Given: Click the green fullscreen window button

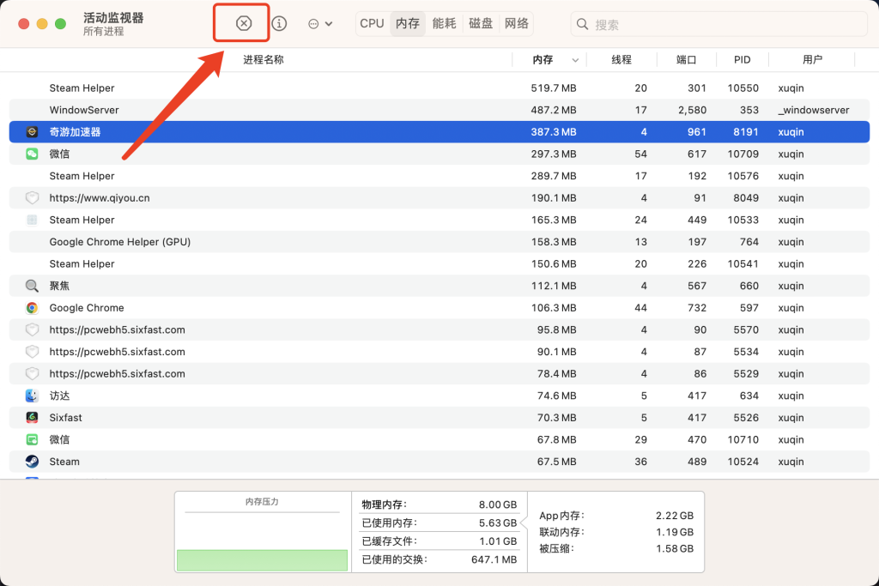Looking at the screenshot, I should click(61, 23).
